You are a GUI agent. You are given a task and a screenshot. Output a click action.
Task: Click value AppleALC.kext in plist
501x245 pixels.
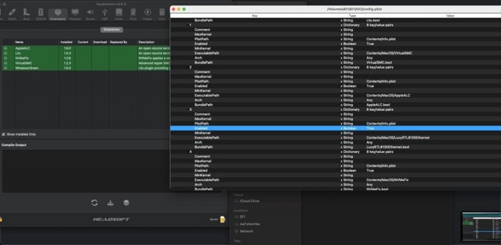[x=378, y=105]
